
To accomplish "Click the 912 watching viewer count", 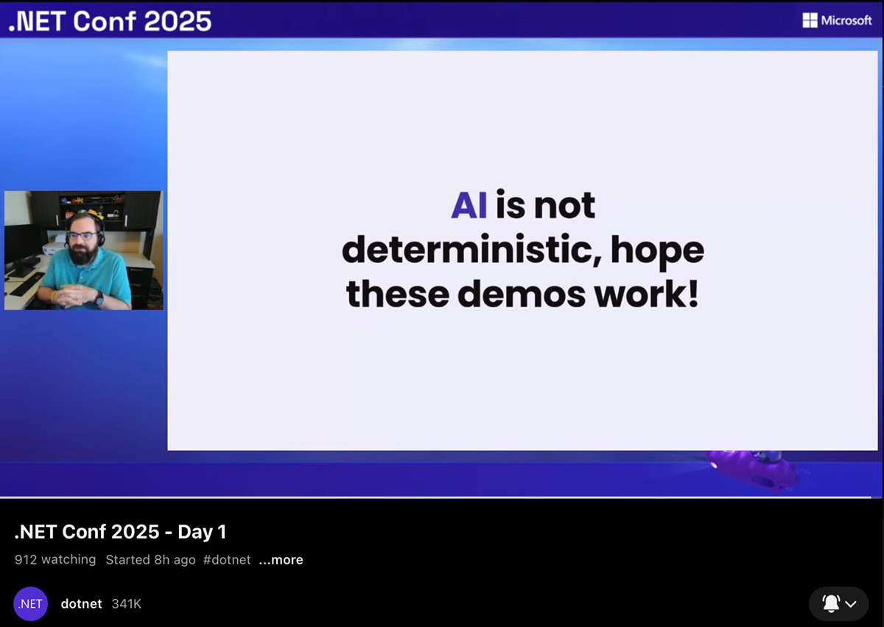I will tap(55, 560).
